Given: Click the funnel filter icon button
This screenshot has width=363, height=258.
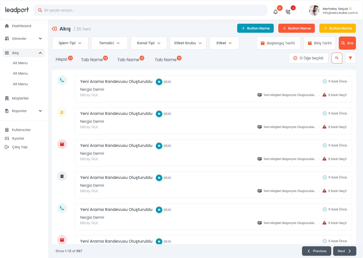Looking at the screenshot, I should [350, 58].
